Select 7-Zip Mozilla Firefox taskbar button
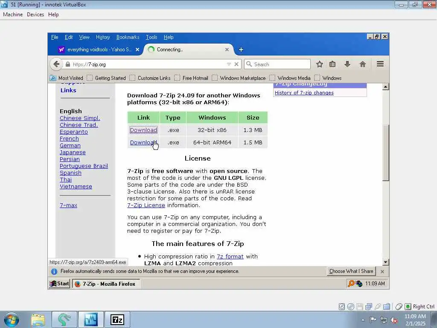Screen dimensions: 437x328 tap(106, 284)
